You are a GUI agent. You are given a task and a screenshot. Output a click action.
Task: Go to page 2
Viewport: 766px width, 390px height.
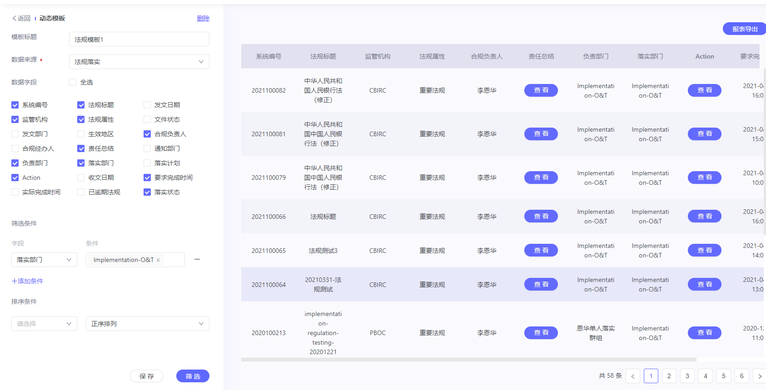coord(669,376)
